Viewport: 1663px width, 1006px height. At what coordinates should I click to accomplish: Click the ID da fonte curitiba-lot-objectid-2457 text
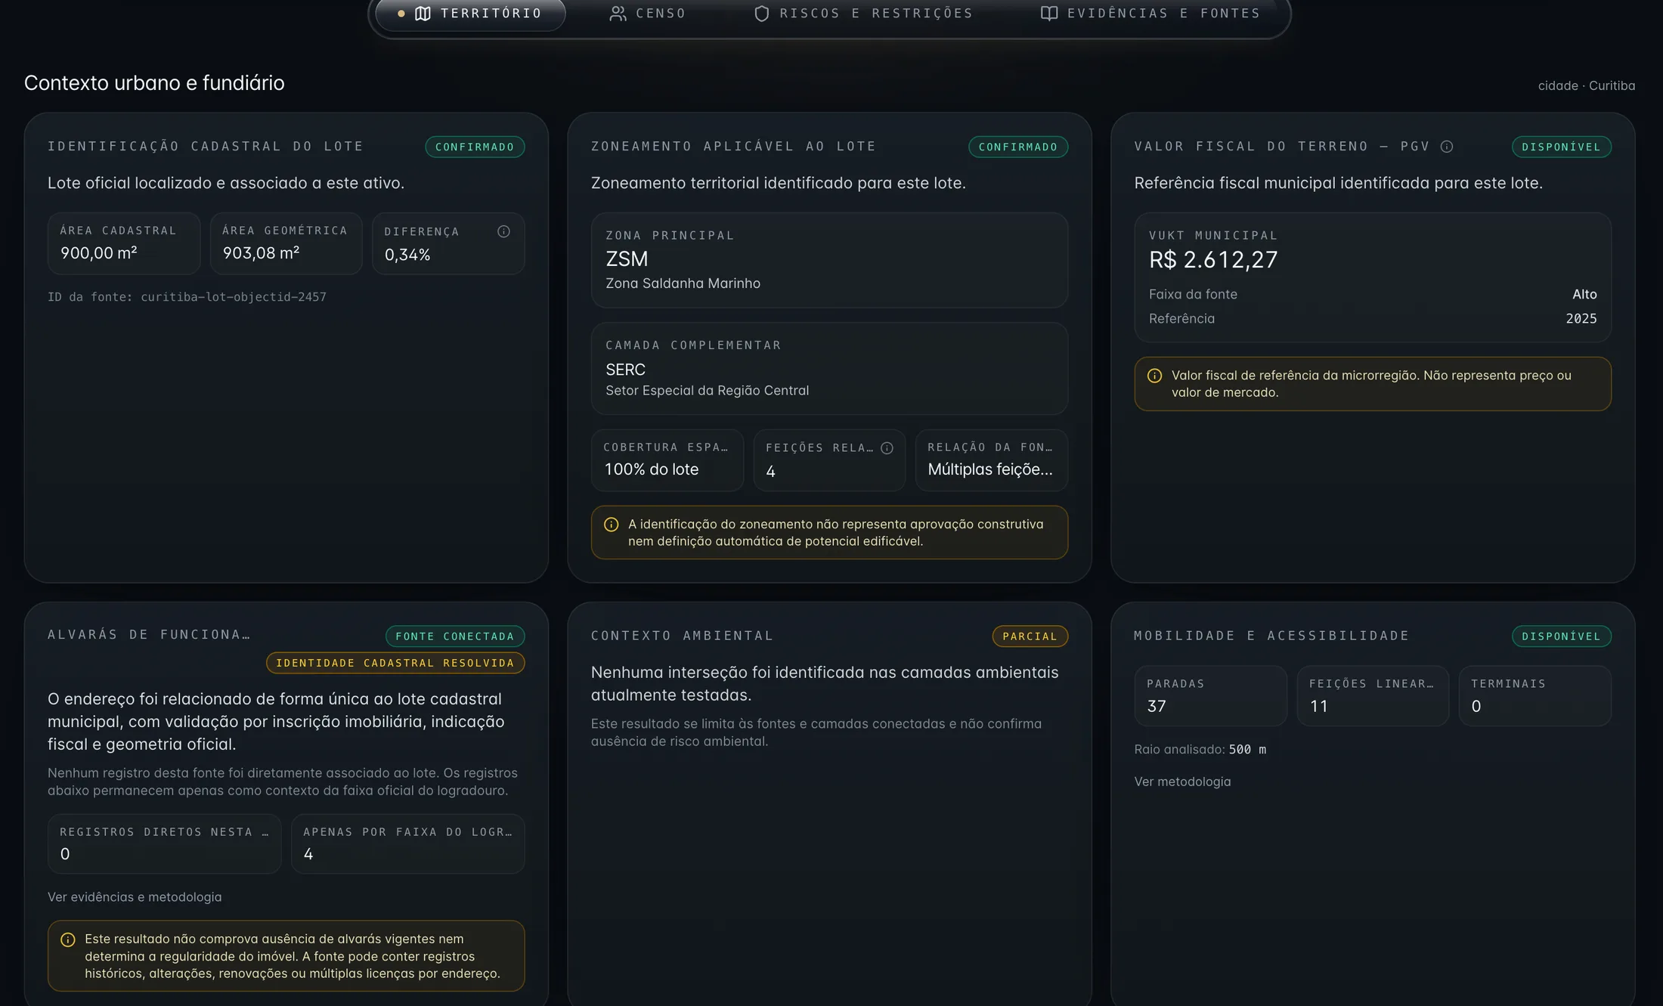point(187,297)
